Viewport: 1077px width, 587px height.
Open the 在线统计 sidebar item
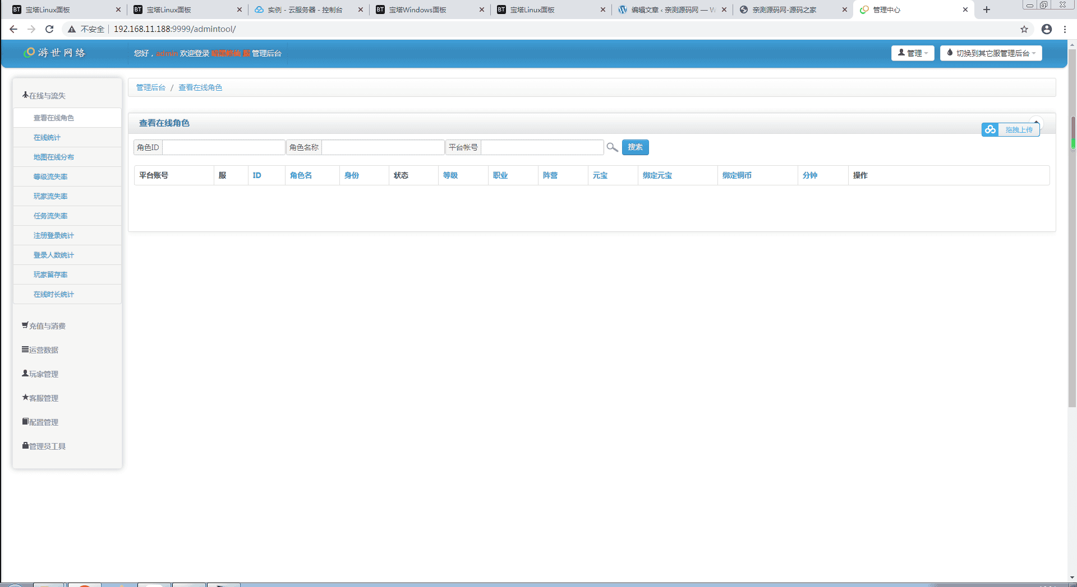(67, 137)
